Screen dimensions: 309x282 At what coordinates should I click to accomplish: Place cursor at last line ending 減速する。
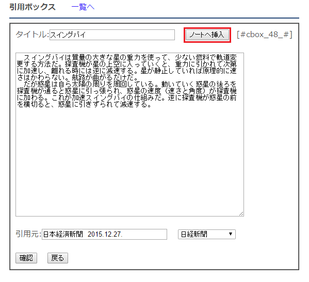point(85,104)
